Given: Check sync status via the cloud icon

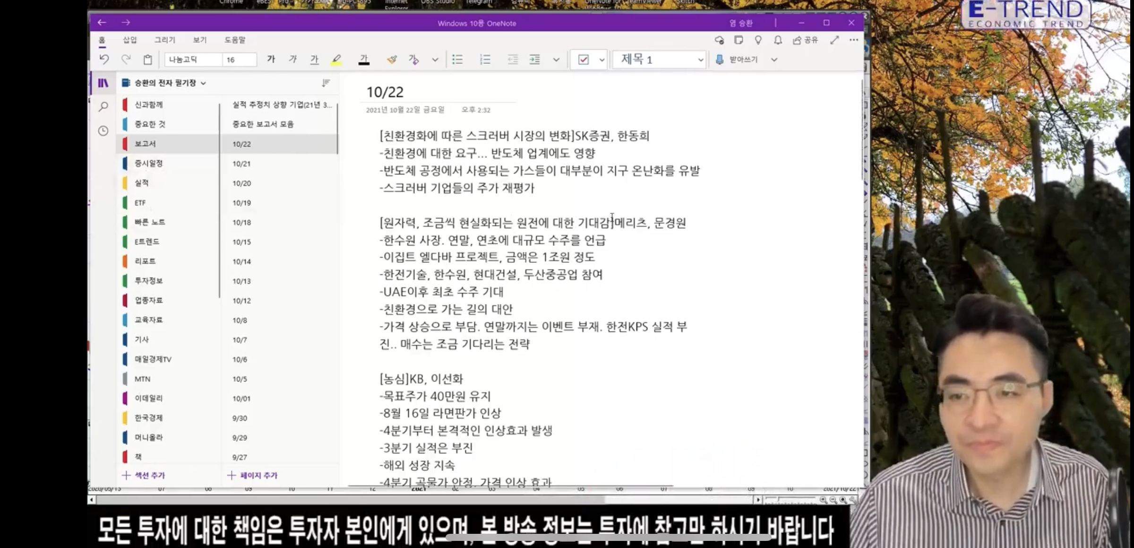Looking at the screenshot, I should coord(719,40).
